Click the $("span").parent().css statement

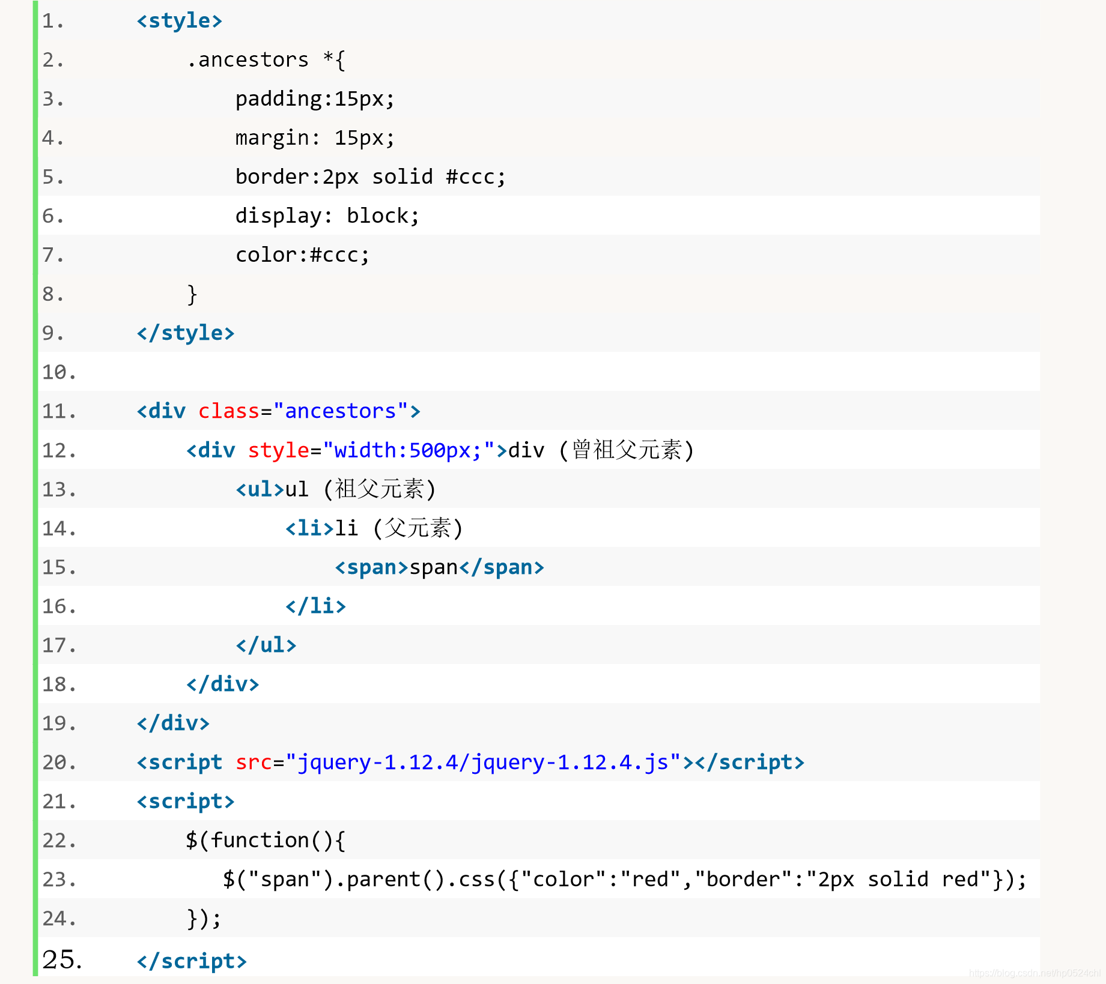(625, 880)
